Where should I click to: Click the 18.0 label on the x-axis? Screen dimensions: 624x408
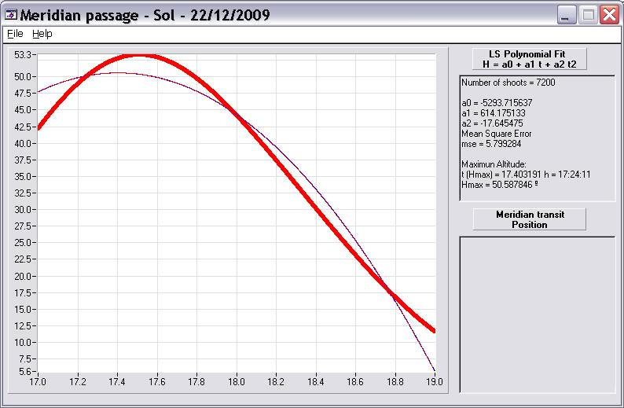(x=236, y=382)
